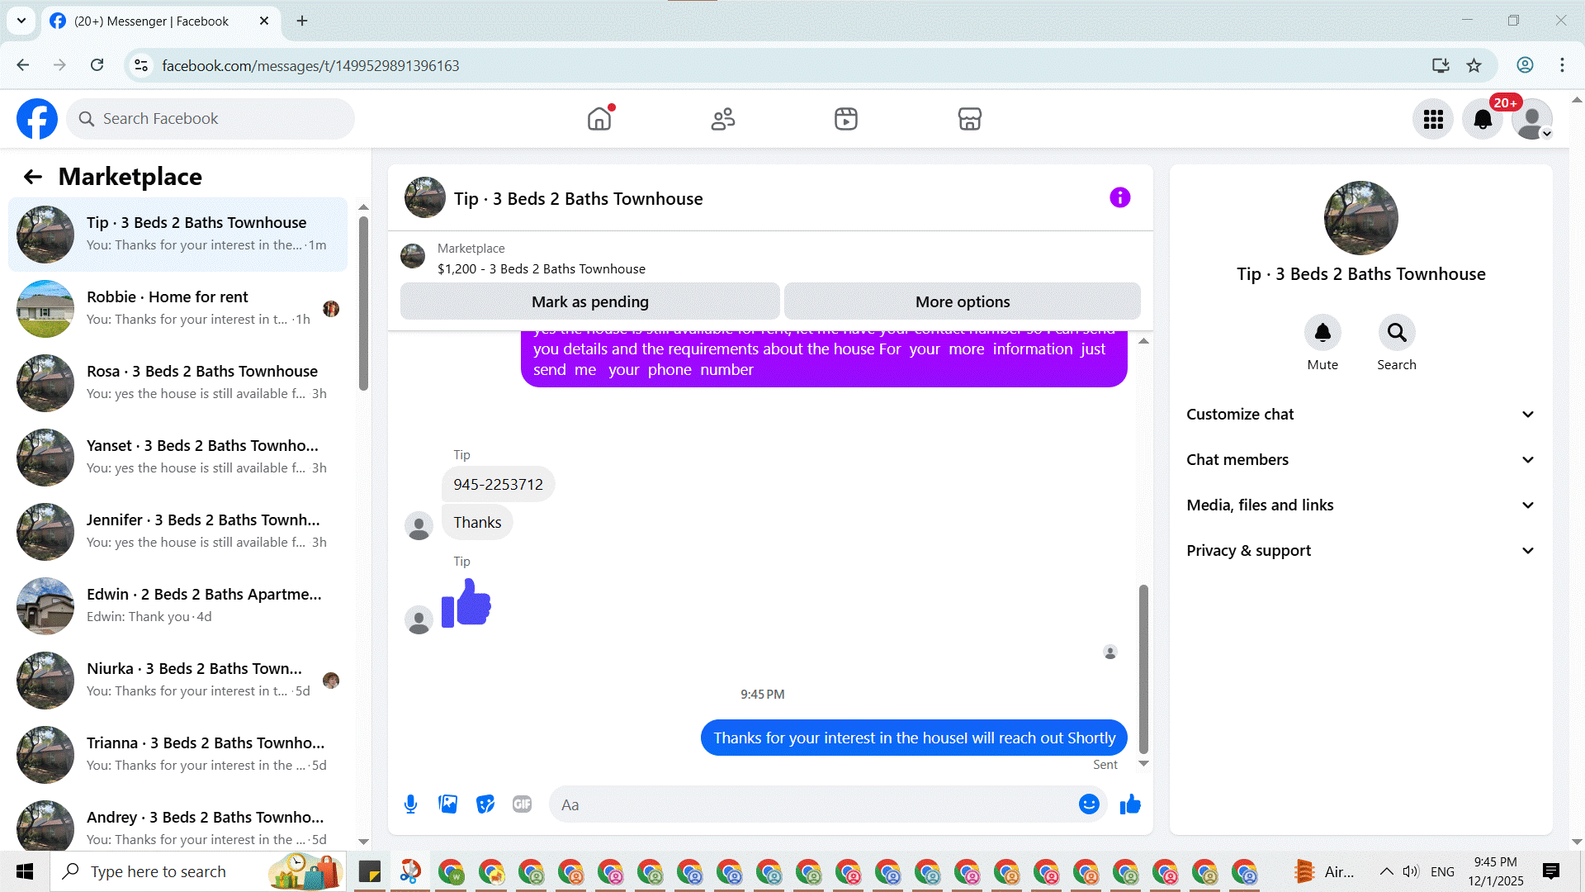Screen dimensions: 1585x892
Task: Click the townhouse profile picture in details panel
Action: pyautogui.click(x=1360, y=218)
